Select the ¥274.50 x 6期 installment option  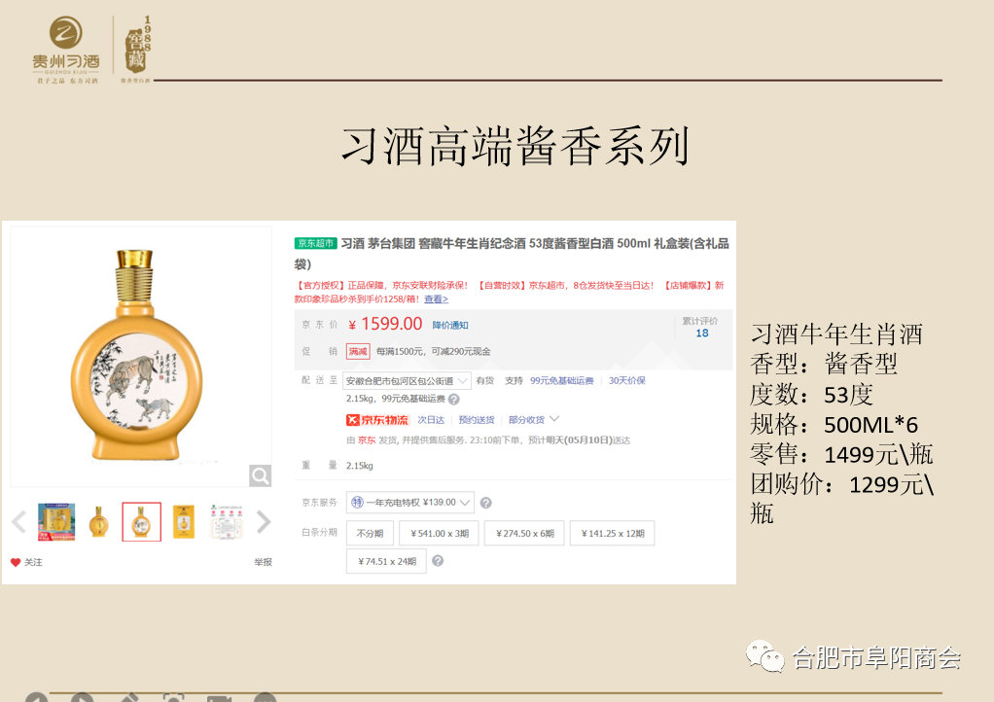tap(525, 534)
